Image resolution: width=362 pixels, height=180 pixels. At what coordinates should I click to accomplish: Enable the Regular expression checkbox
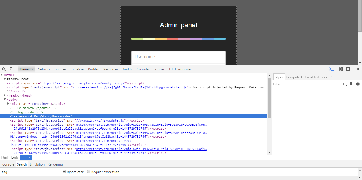(89, 172)
